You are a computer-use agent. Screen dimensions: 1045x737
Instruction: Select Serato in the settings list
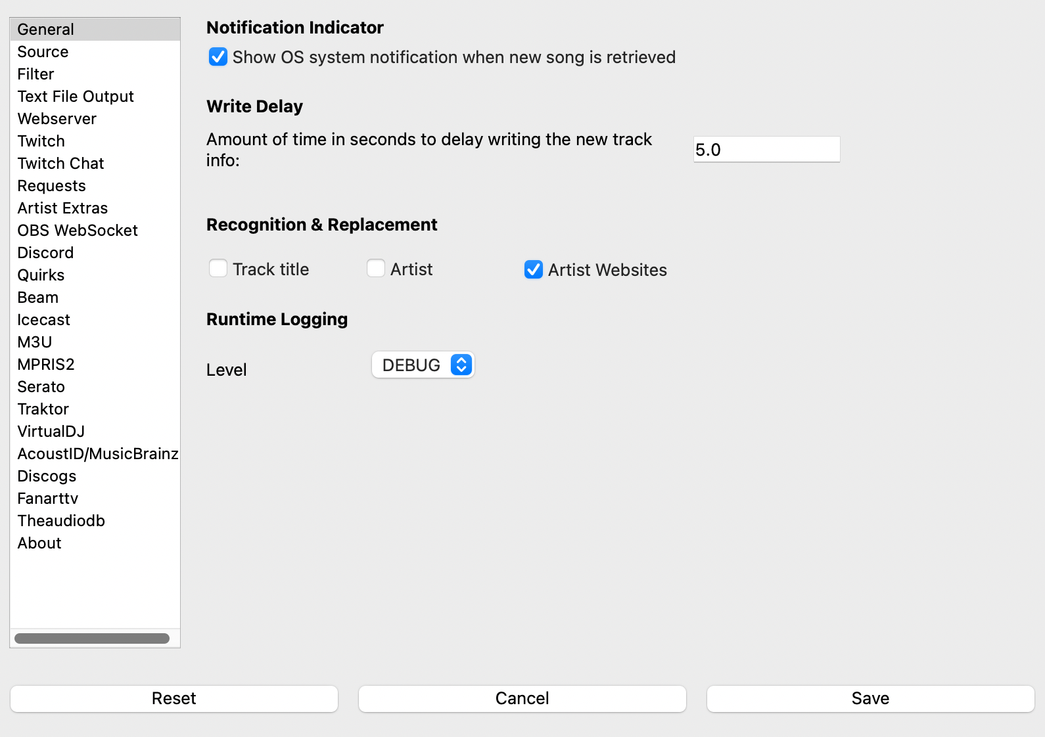41,387
